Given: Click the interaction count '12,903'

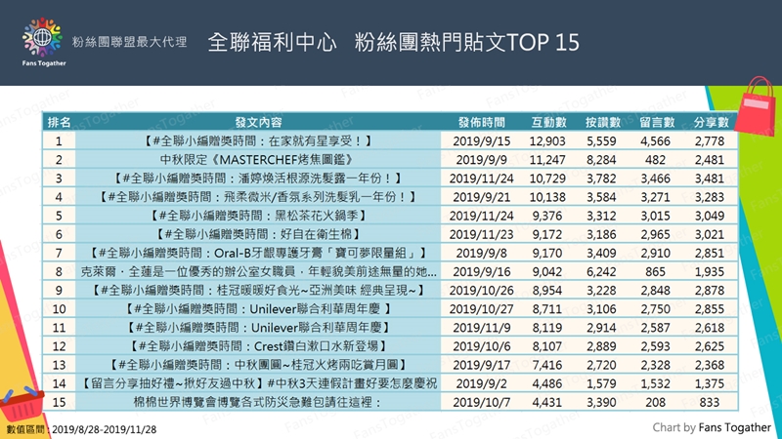Looking at the screenshot, I should [547, 140].
